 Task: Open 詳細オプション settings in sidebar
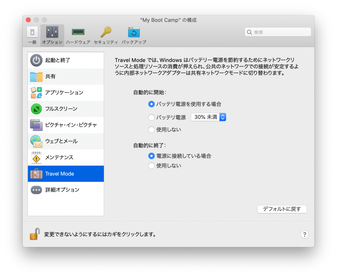pyautogui.click(x=66, y=190)
